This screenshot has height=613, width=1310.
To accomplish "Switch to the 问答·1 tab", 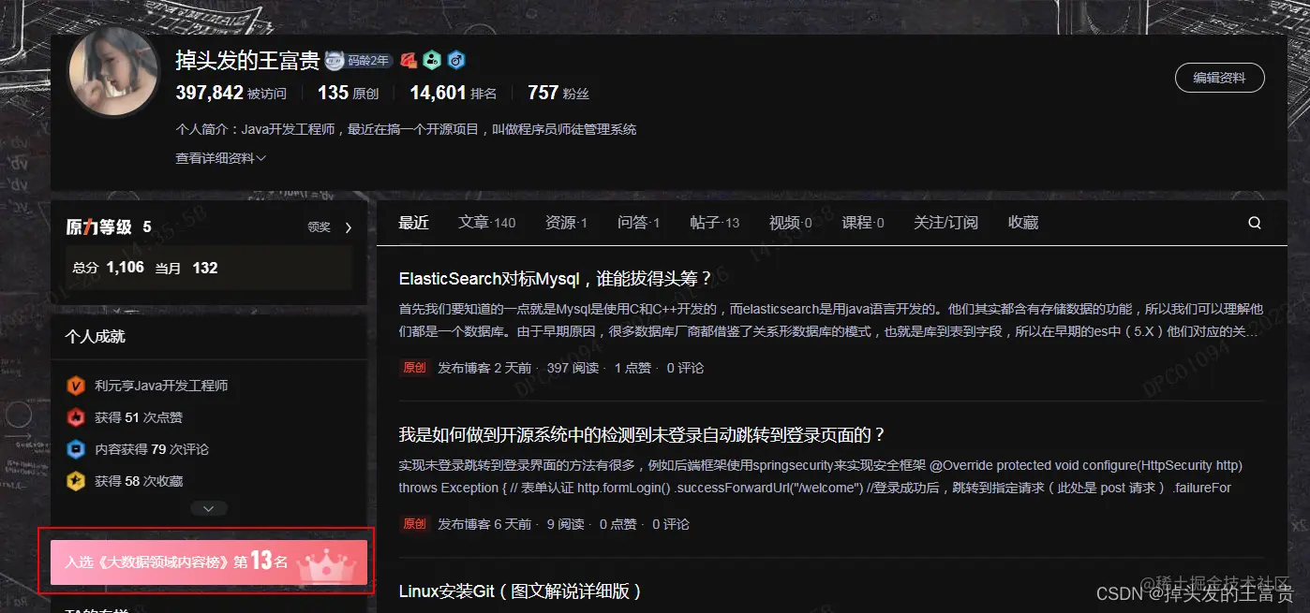I will pyautogui.click(x=637, y=223).
